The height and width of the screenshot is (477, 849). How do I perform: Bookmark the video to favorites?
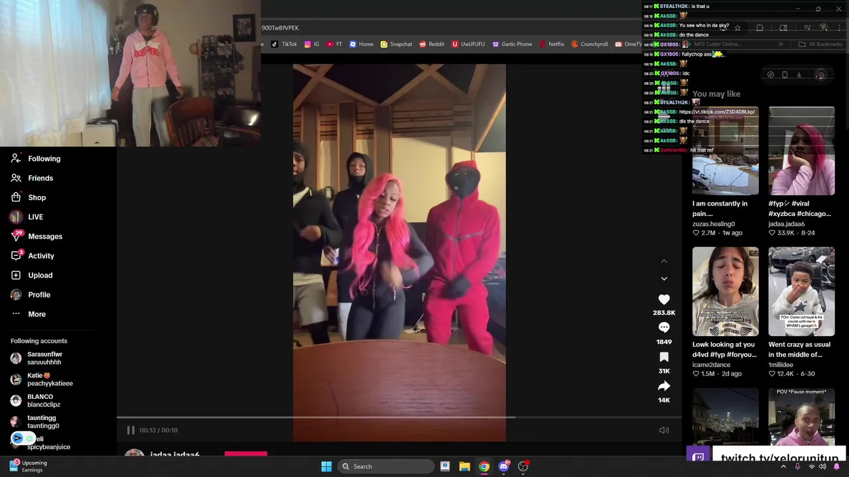tap(664, 357)
